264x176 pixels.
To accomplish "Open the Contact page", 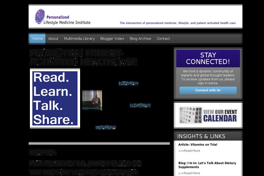I will click(163, 39).
